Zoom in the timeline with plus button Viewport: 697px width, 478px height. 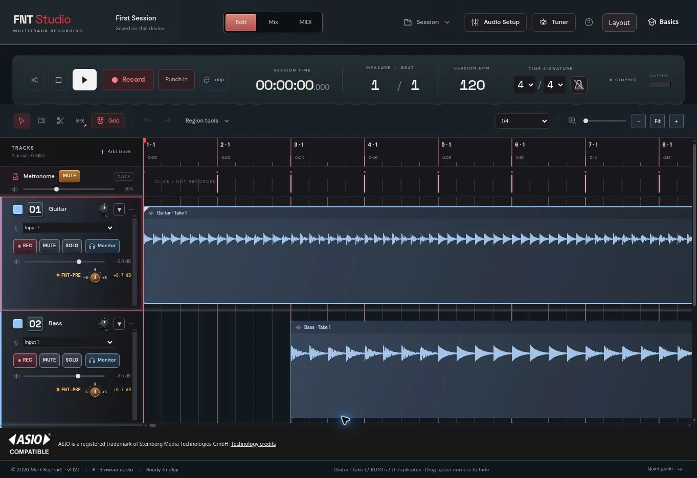click(x=677, y=121)
